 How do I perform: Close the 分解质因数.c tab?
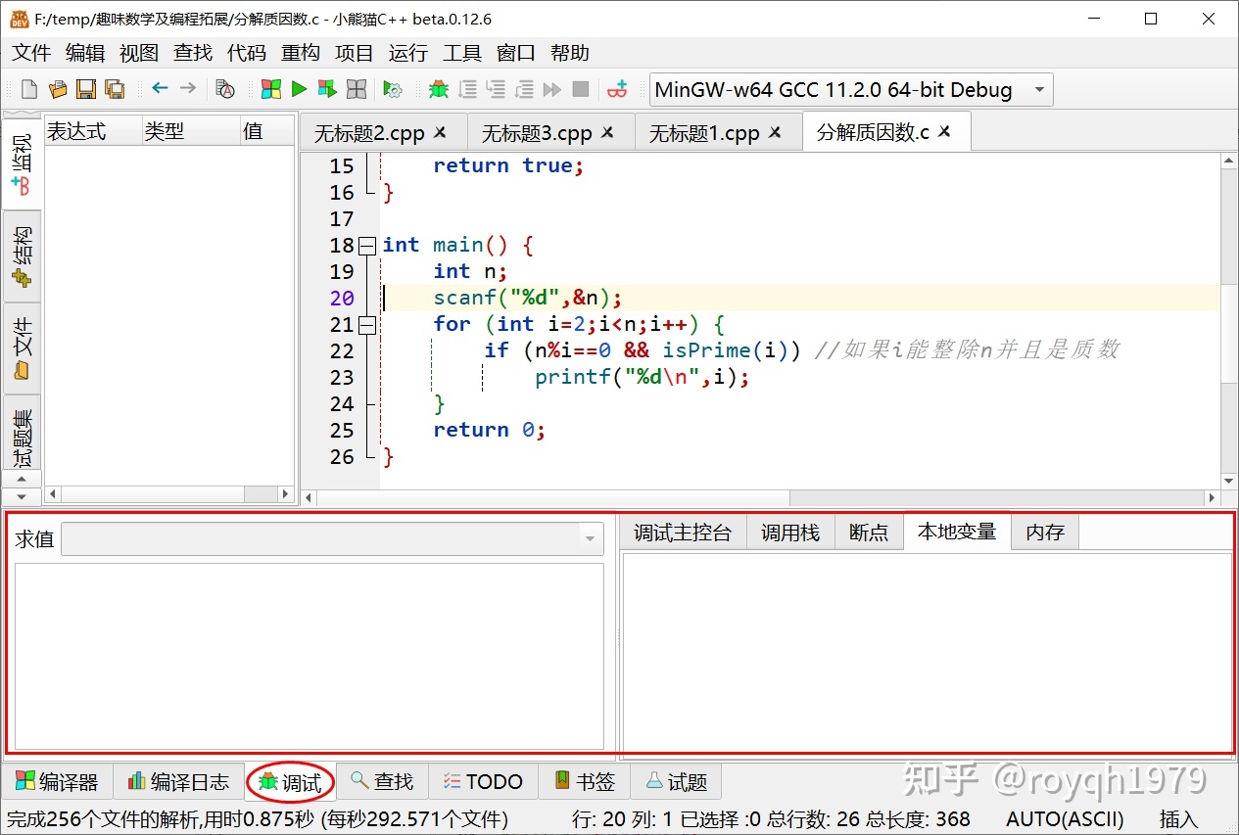pyautogui.click(x=944, y=132)
